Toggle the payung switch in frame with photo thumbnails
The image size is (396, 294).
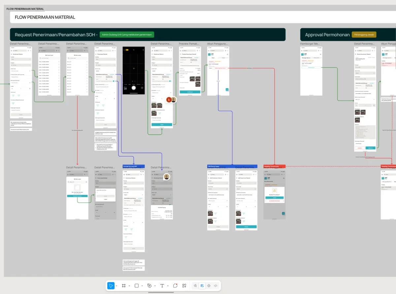171,81
